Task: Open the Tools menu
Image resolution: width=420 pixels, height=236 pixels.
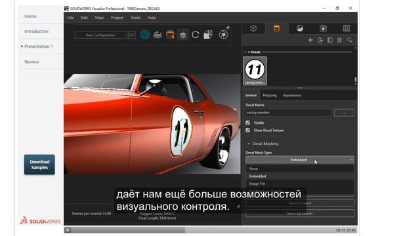Action: [x=135, y=18]
